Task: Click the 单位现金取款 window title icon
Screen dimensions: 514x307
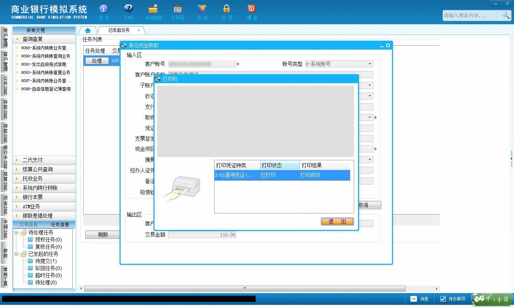Action: click(124, 45)
